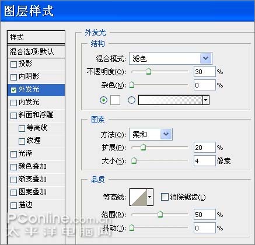Uncheck the Outer Glow (外发光) checkbox
Image resolution: width=255 pixels, height=245 pixels.
(x=13, y=90)
